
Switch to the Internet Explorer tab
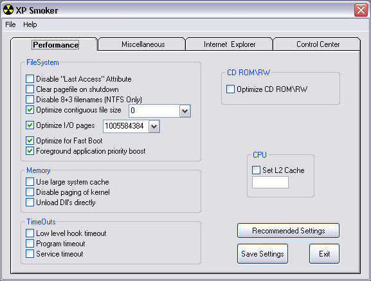pyautogui.click(x=230, y=44)
